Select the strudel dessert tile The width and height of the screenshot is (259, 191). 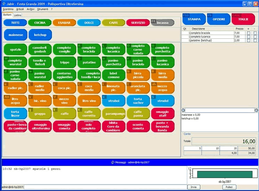(x=163, y=102)
